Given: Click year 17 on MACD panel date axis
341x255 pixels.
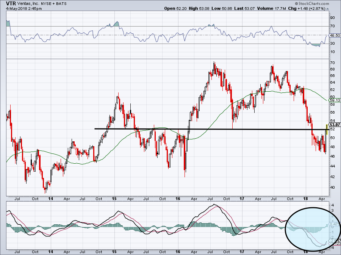Looking at the screenshot, I should pos(242,252).
